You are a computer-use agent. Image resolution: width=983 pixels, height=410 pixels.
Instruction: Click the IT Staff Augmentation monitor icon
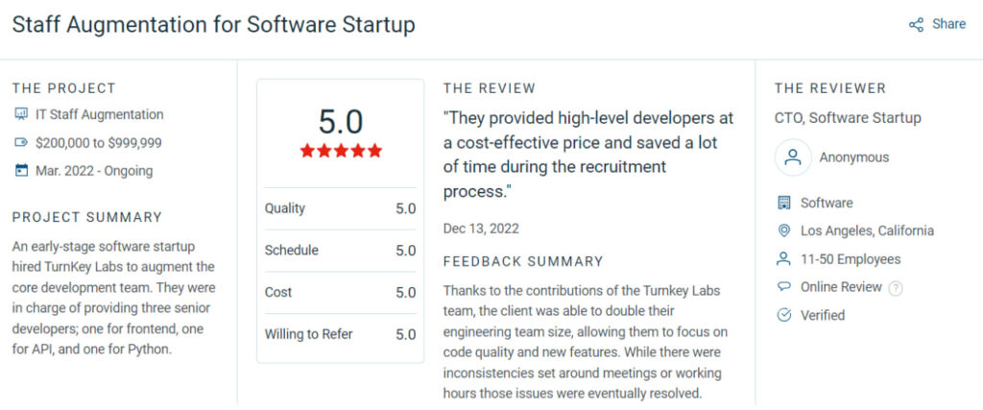21,114
